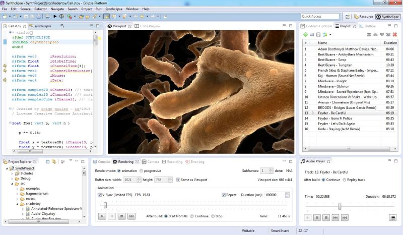
Task: Remove playlist track with the red X icon
Action: coord(395,34)
